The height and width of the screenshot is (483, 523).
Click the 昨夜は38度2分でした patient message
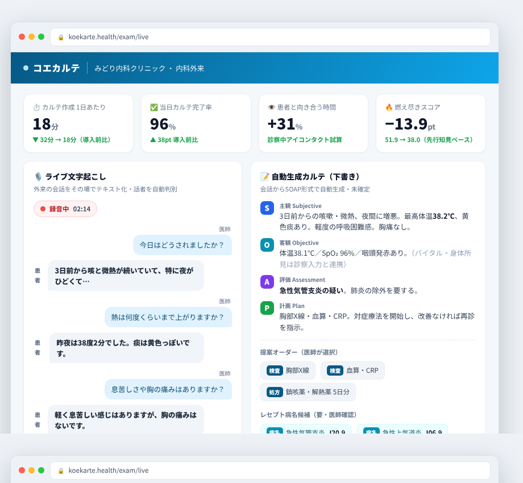pyautogui.click(x=127, y=348)
